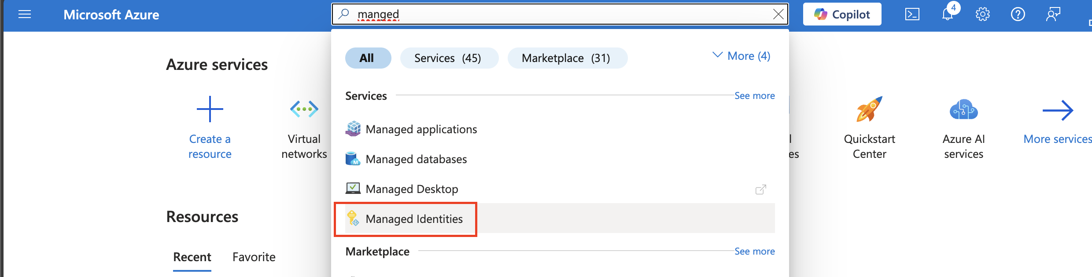
Task: Click See more beside Marketplace
Action: (754, 251)
